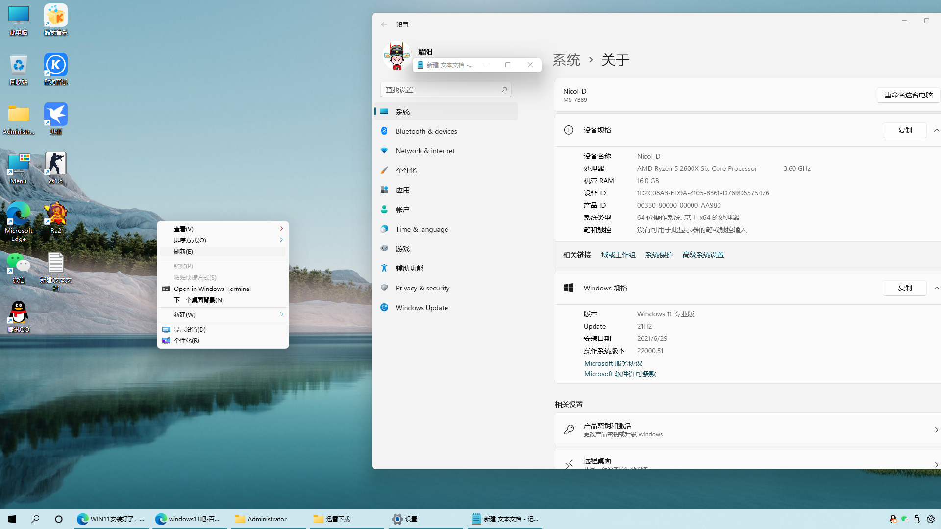The height and width of the screenshot is (529, 941).
Task: Open Windows Update settings
Action: (x=446, y=308)
